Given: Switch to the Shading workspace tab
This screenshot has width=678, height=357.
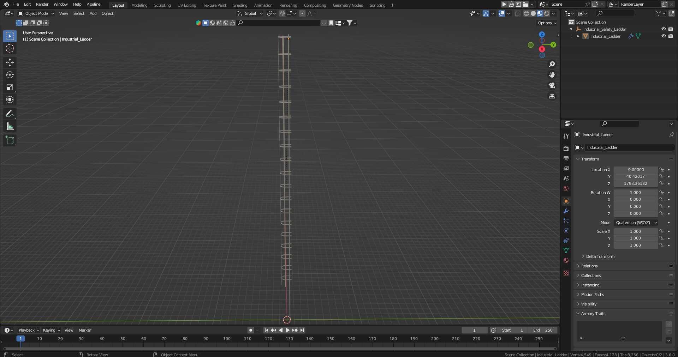Looking at the screenshot, I should pos(240,5).
